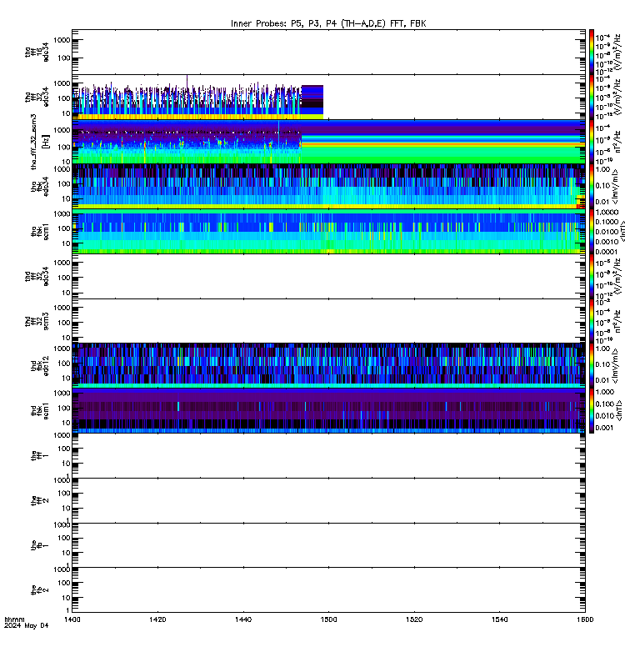
Task: Click the "the fb 2" panel label
Action: (40, 590)
